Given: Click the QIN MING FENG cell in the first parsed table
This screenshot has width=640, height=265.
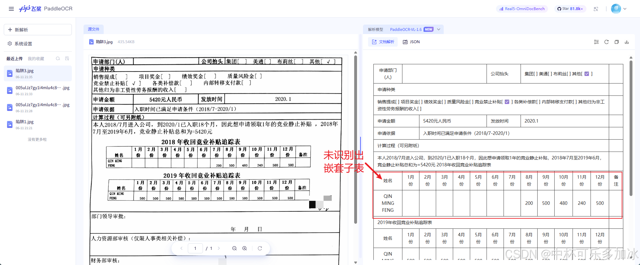Looking at the screenshot, I should coord(388,203).
